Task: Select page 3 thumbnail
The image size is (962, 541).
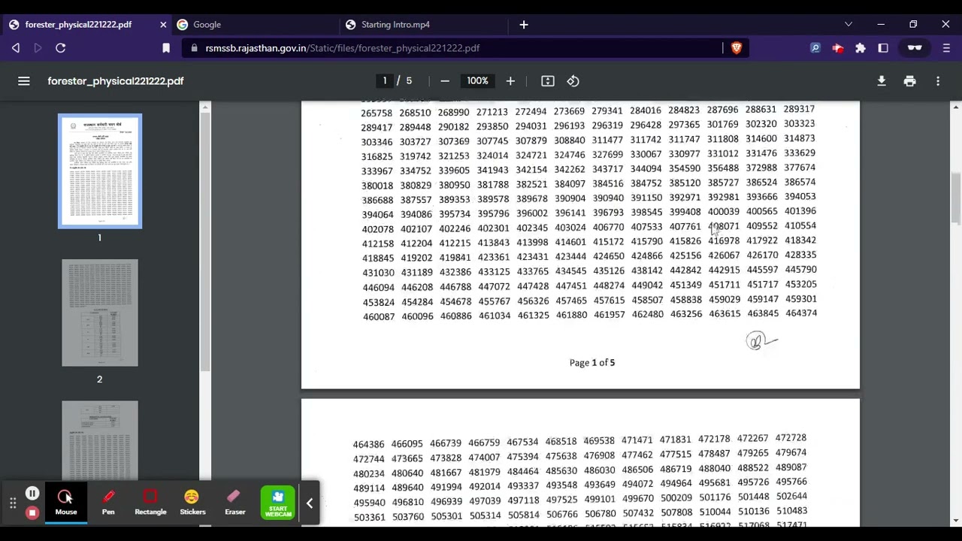Action: point(100,440)
